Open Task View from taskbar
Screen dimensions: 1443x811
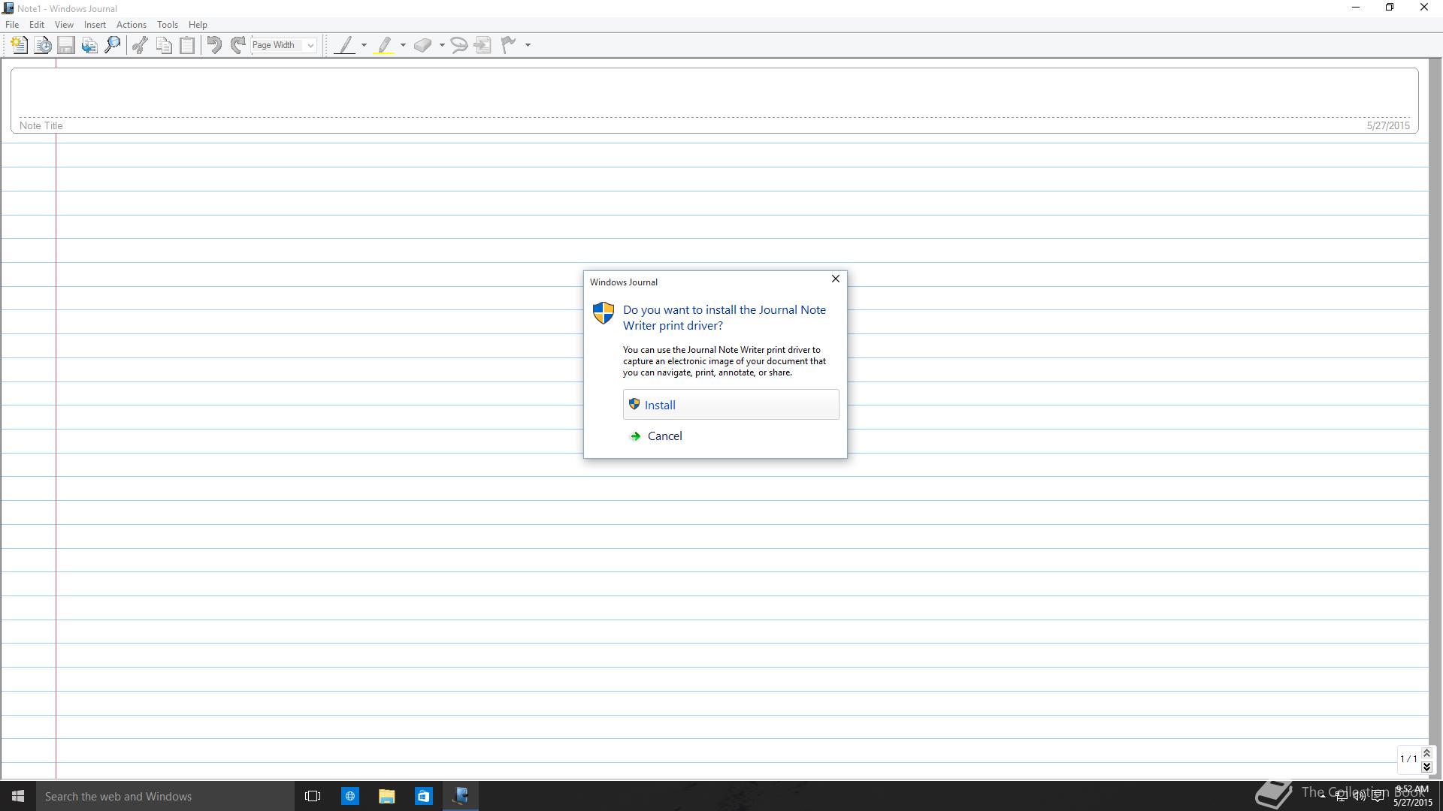pyautogui.click(x=313, y=796)
